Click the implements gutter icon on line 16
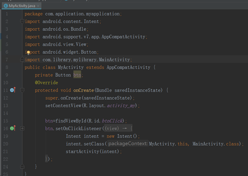This screenshot has width=248, height=176. [13, 128]
